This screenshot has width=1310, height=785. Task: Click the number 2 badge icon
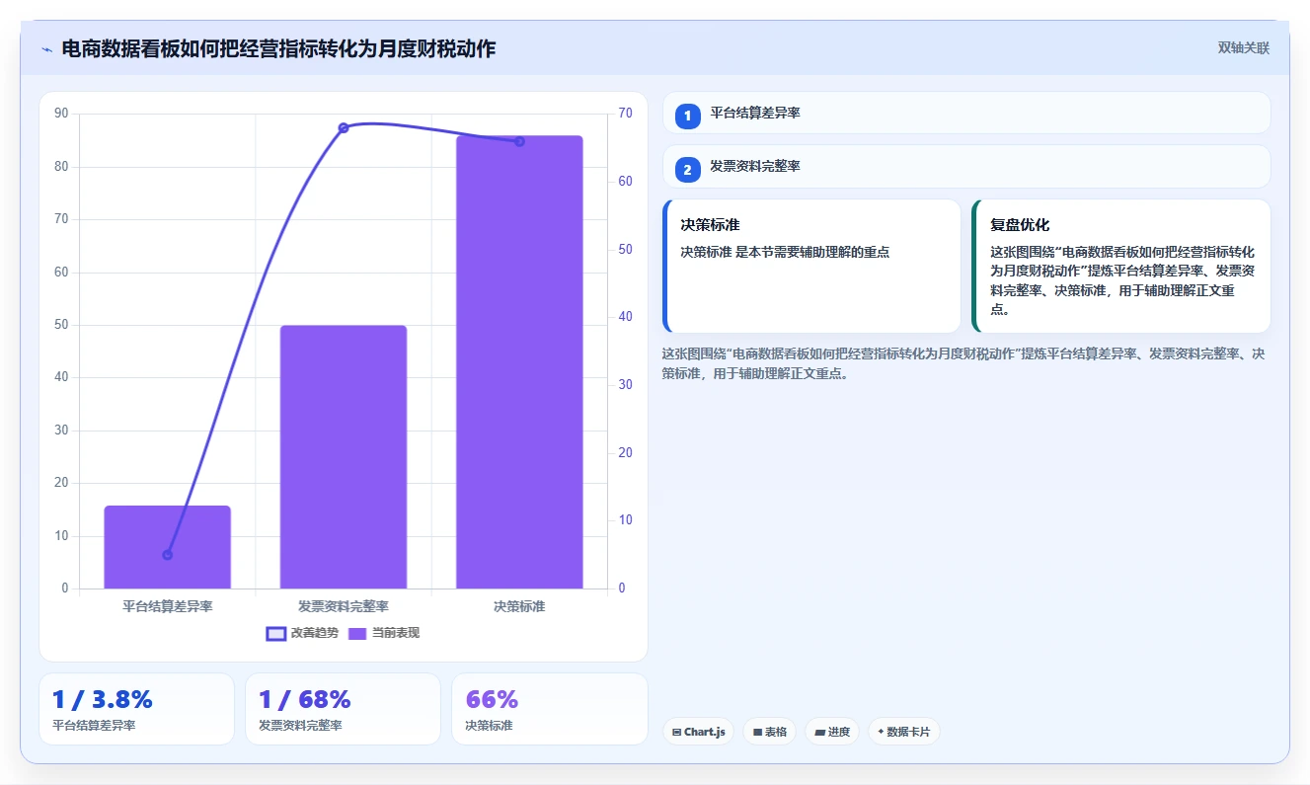688,170
